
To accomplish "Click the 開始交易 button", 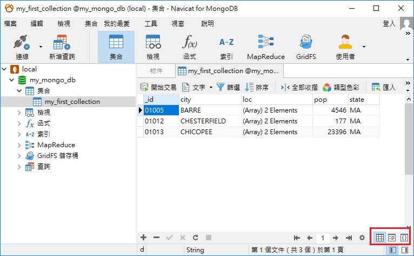I will 158,87.
